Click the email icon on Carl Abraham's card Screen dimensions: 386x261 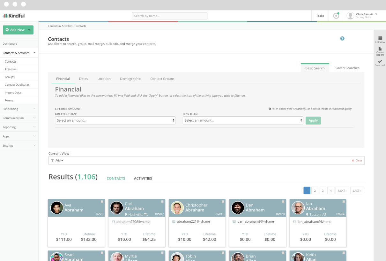point(113,222)
